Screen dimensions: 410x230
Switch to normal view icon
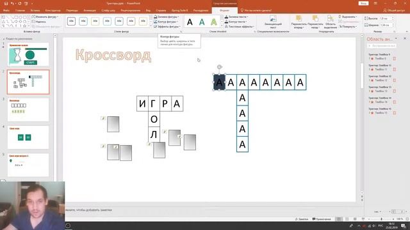click(x=339, y=219)
